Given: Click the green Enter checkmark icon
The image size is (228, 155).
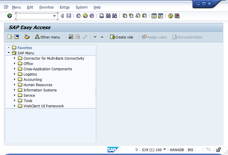Looking at the screenshot, I should click(9, 16).
